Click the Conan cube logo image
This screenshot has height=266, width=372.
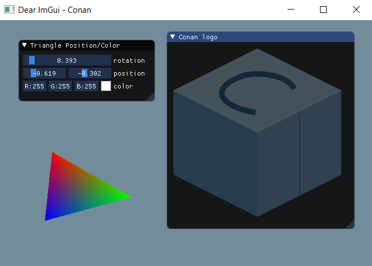tap(257, 133)
